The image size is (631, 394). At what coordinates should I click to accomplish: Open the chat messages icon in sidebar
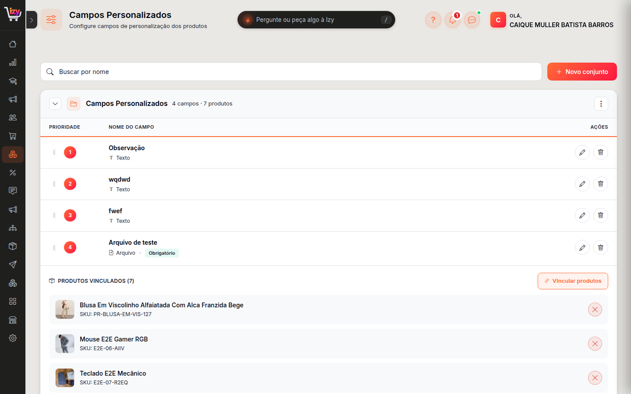13,191
